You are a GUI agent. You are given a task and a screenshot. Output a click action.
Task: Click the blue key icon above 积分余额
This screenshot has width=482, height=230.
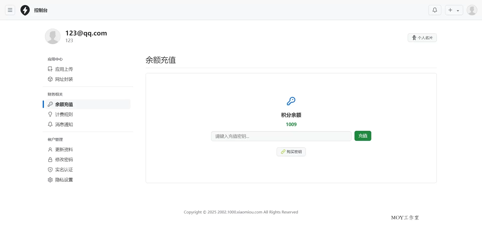click(291, 101)
